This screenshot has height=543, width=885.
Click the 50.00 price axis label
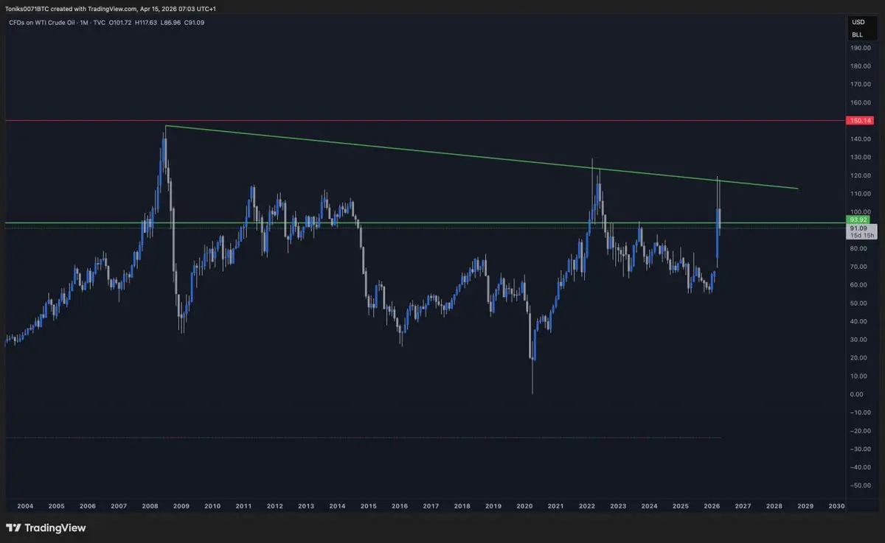point(859,303)
